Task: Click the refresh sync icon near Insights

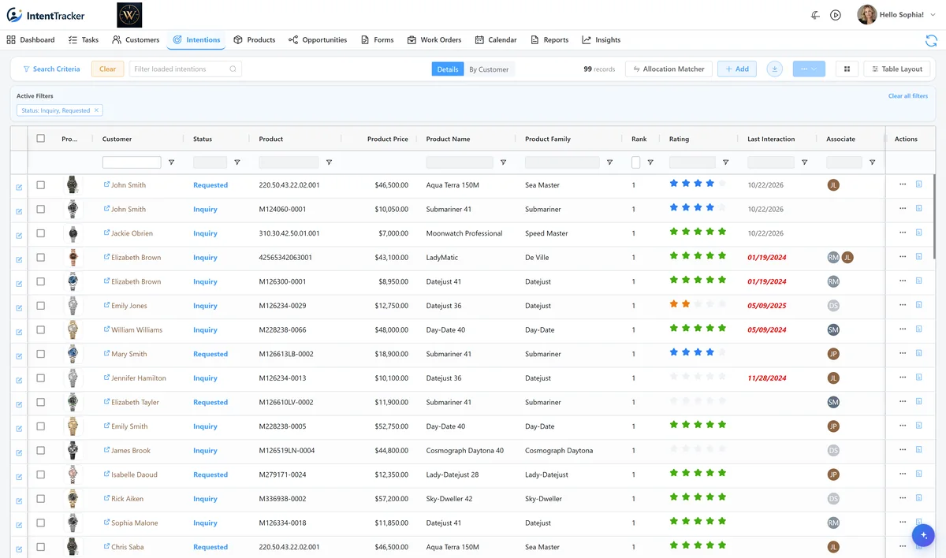Action: [931, 40]
